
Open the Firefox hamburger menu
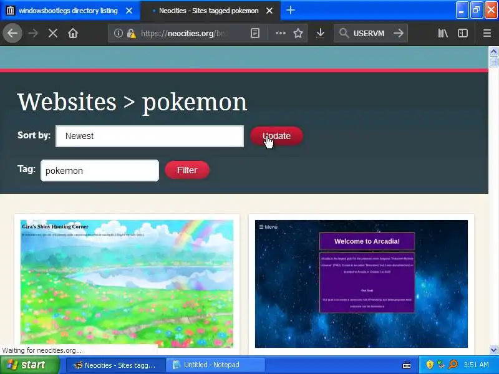click(x=487, y=33)
